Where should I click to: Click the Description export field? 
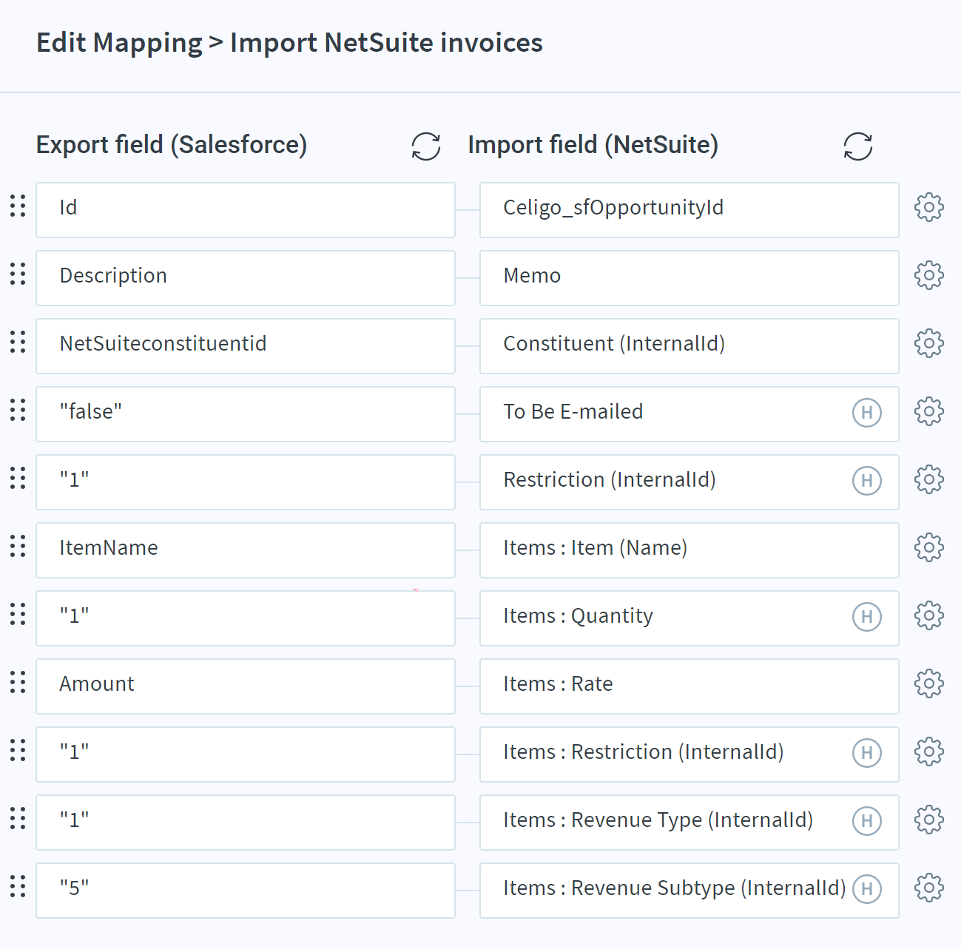[246, 278]
